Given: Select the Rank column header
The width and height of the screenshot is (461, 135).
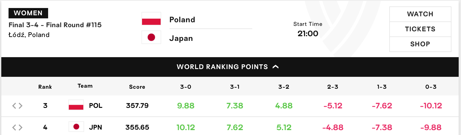Looking at the screenshot, I should [x=45, y=87].
